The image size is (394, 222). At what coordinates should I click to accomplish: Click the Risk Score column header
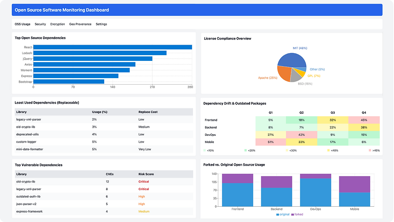coord(146,174)
